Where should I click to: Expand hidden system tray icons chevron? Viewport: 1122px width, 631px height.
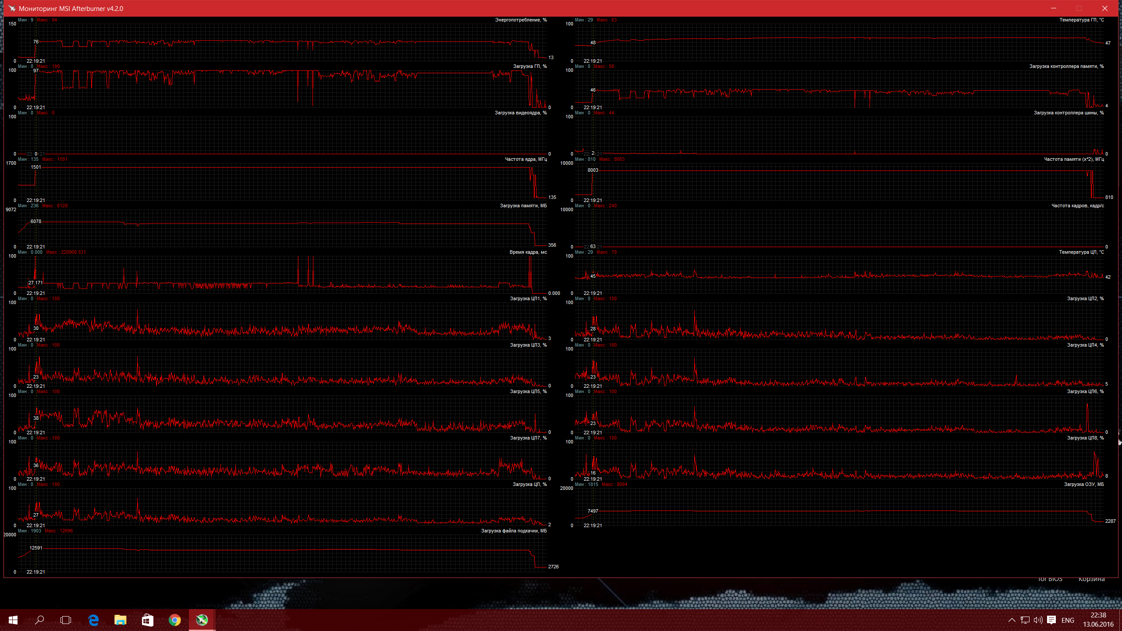1012,620
